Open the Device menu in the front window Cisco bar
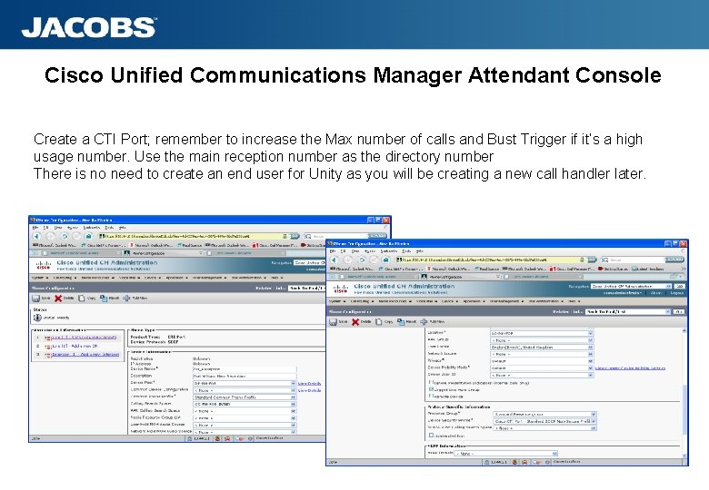Image resolution: width=709 pixels, height=490 pixels. point(449,301)
